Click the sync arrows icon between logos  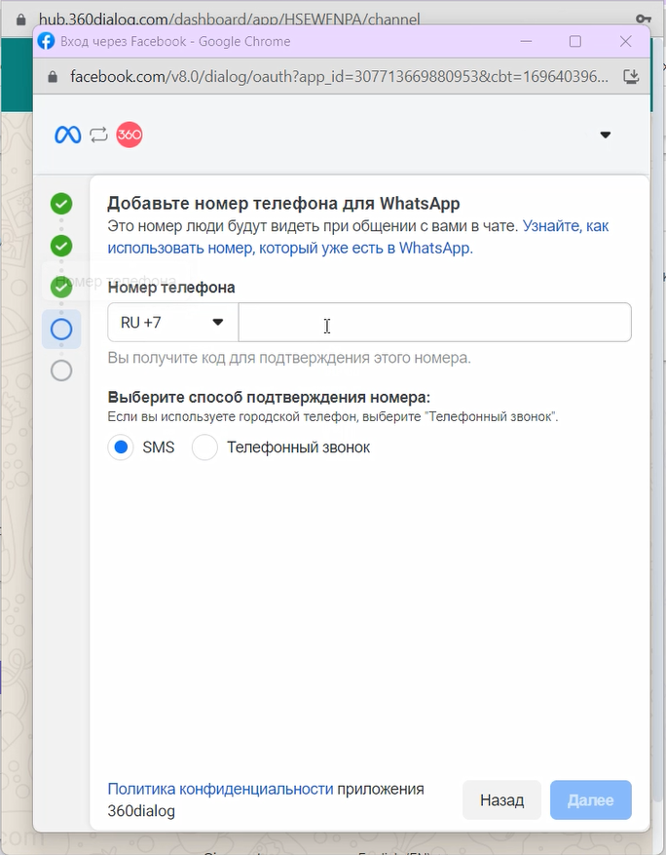tap(98, 135)
